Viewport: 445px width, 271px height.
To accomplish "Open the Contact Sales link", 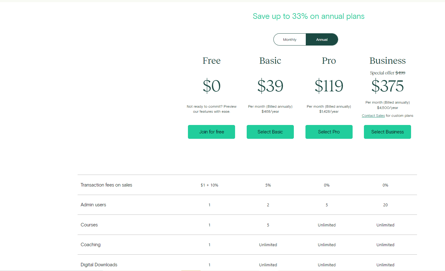I will pos(373,116).
